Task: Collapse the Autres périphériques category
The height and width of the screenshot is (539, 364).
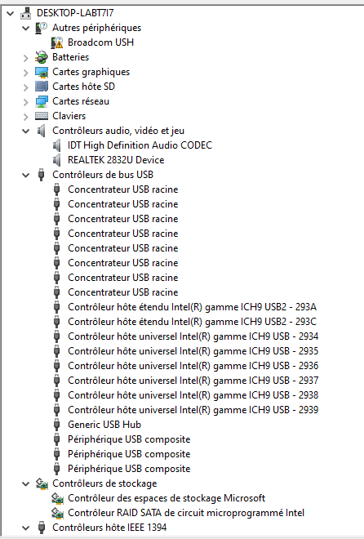Action: pyautogui.click(x=26, y=29)
